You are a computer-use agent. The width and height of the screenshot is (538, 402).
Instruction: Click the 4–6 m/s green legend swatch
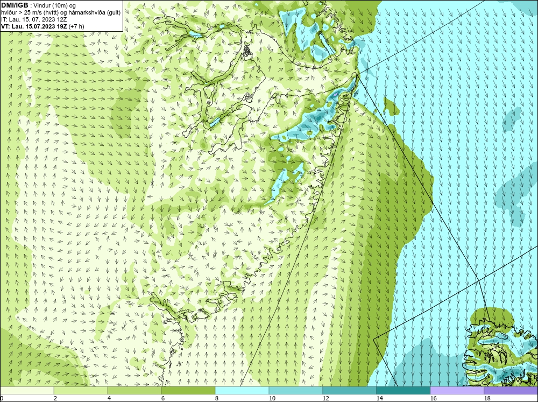[134, 390]
